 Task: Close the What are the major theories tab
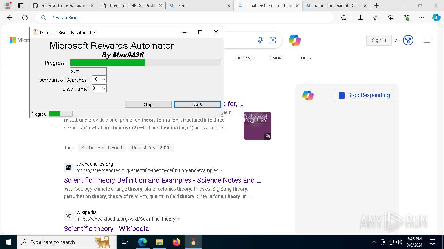297,6
